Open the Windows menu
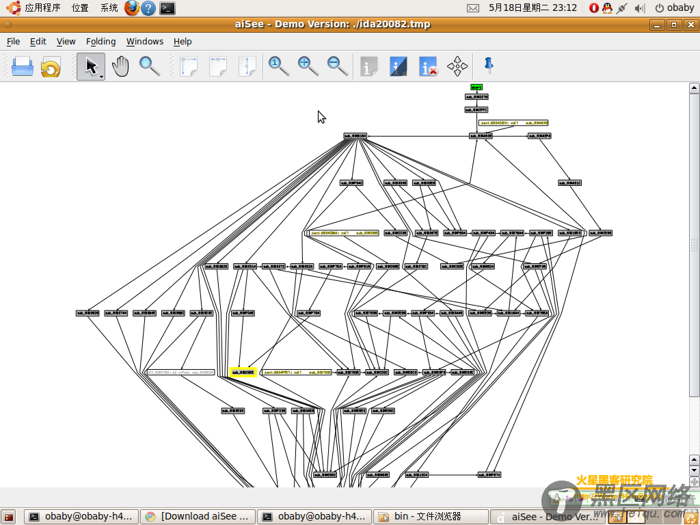 click(145, 42)
